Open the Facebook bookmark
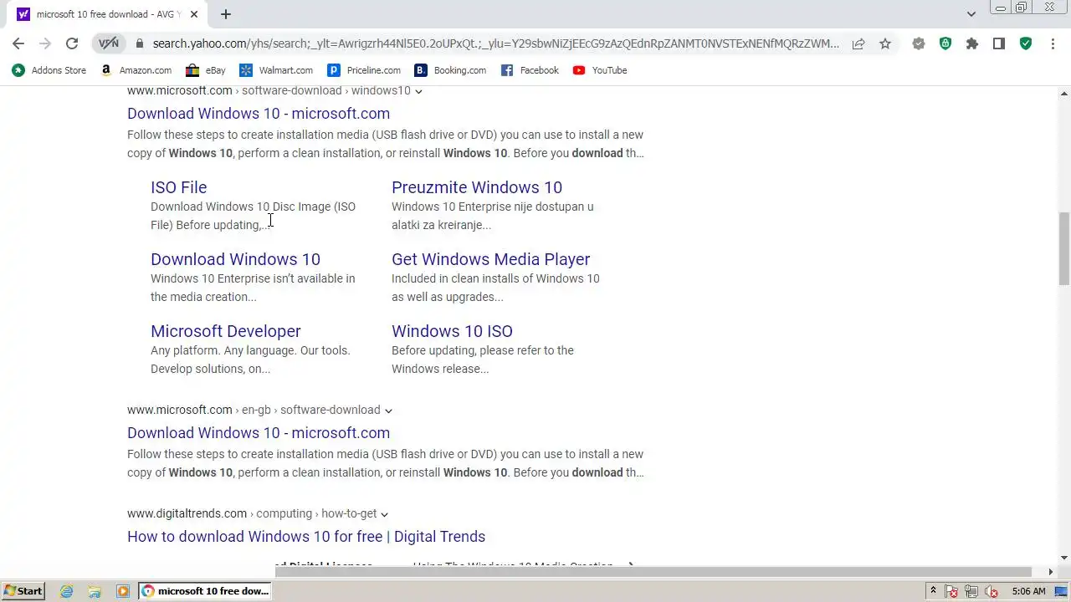The width and height of the screenshot is (1071, 602). [x=530, y=70]
